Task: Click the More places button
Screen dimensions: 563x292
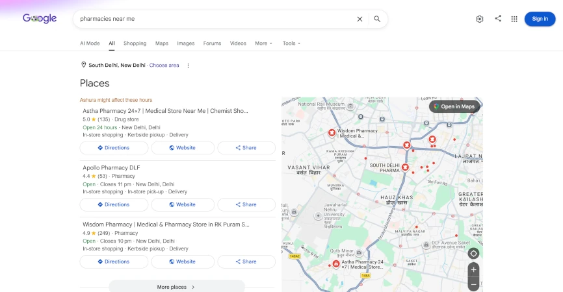Action: point(177,287)
